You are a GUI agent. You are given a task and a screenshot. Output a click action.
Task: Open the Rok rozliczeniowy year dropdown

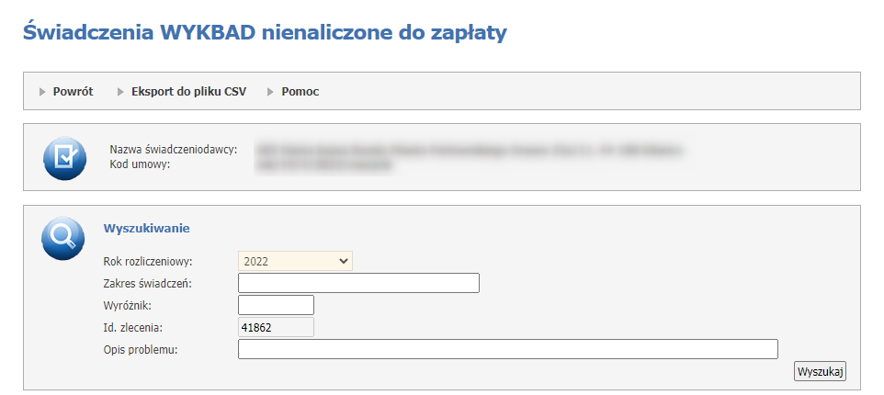tap(295, 261)
